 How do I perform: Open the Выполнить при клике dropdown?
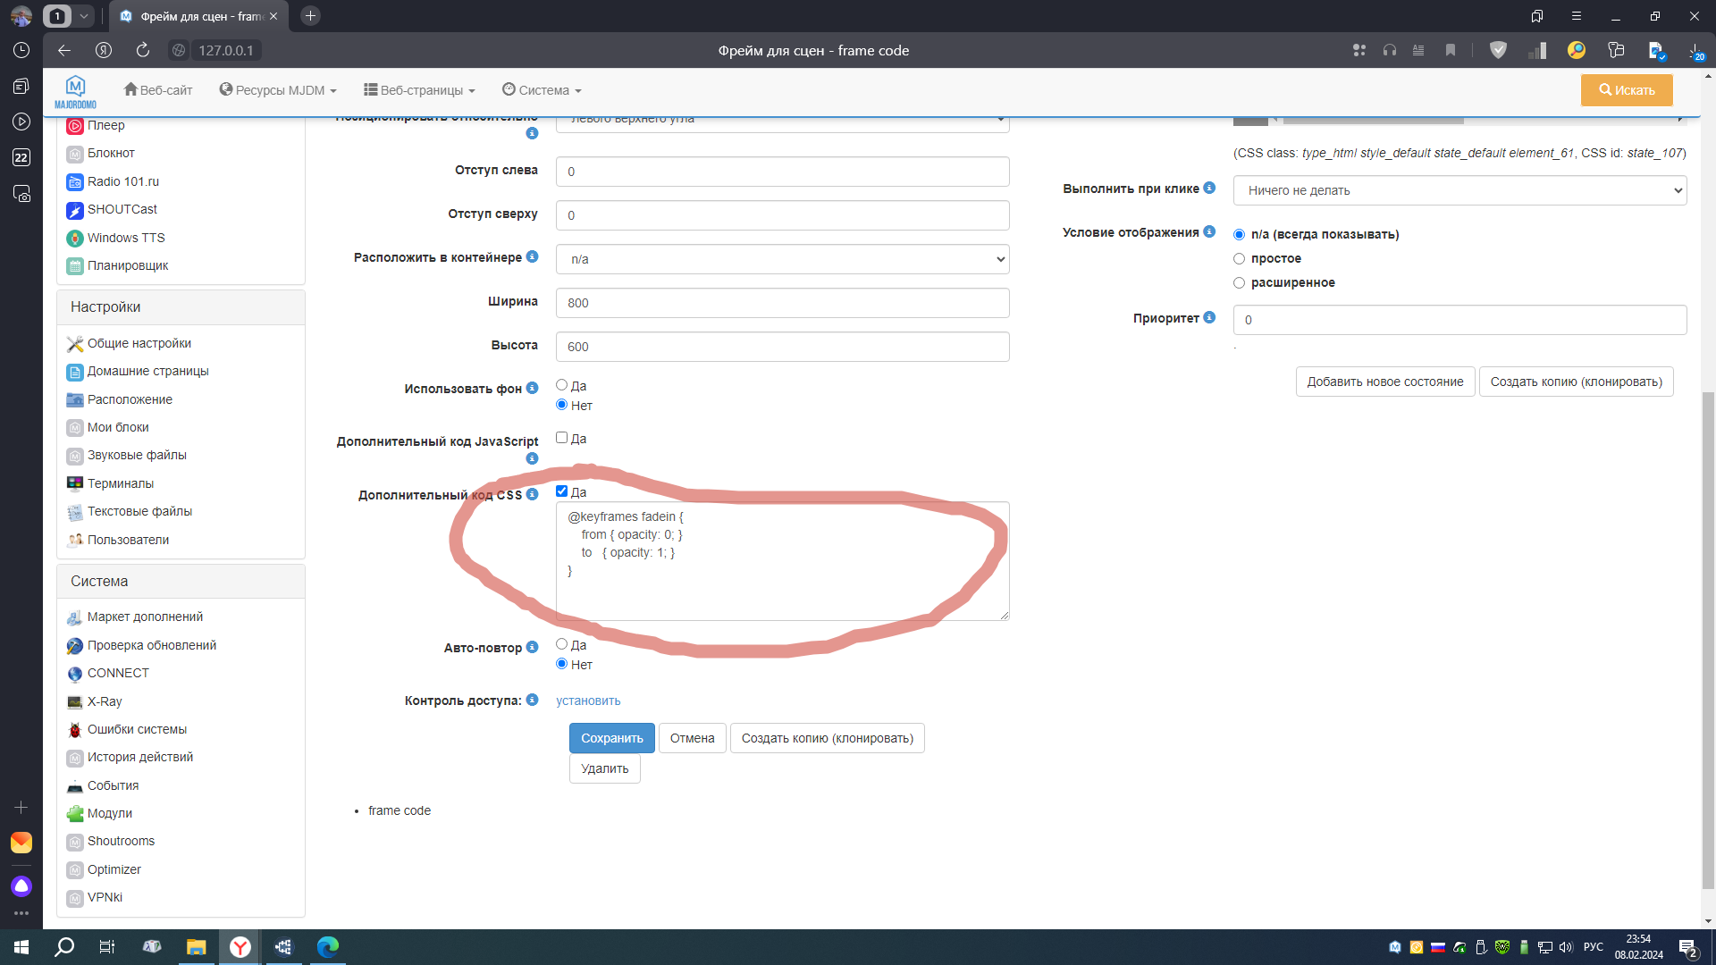pyautogui.click(x=1459, y=190)
